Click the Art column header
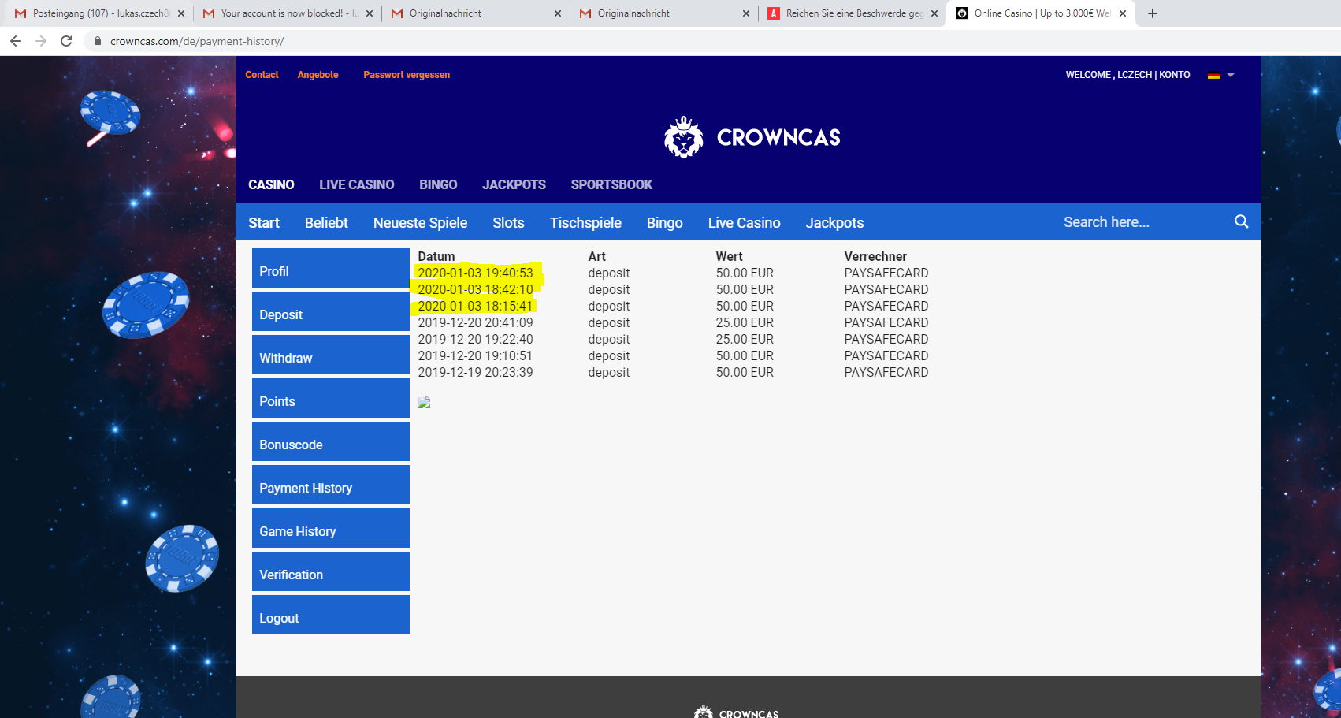The width and height of the screenshot is (1341, 718). 596,256
